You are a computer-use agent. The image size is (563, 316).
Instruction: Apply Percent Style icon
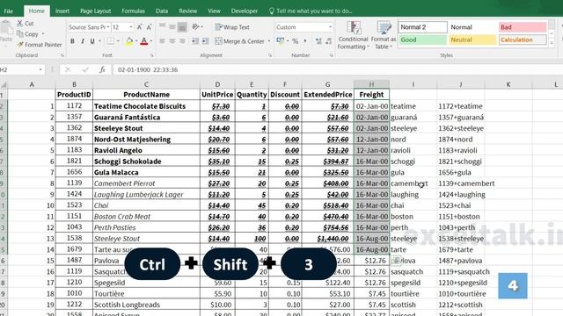(x=296, y=41)
